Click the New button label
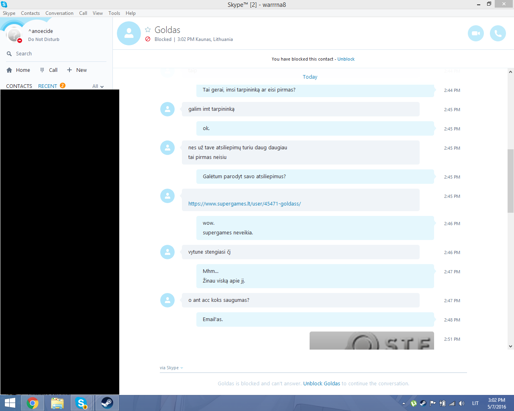Screen dimensions: 514x411 coord(82,70)
